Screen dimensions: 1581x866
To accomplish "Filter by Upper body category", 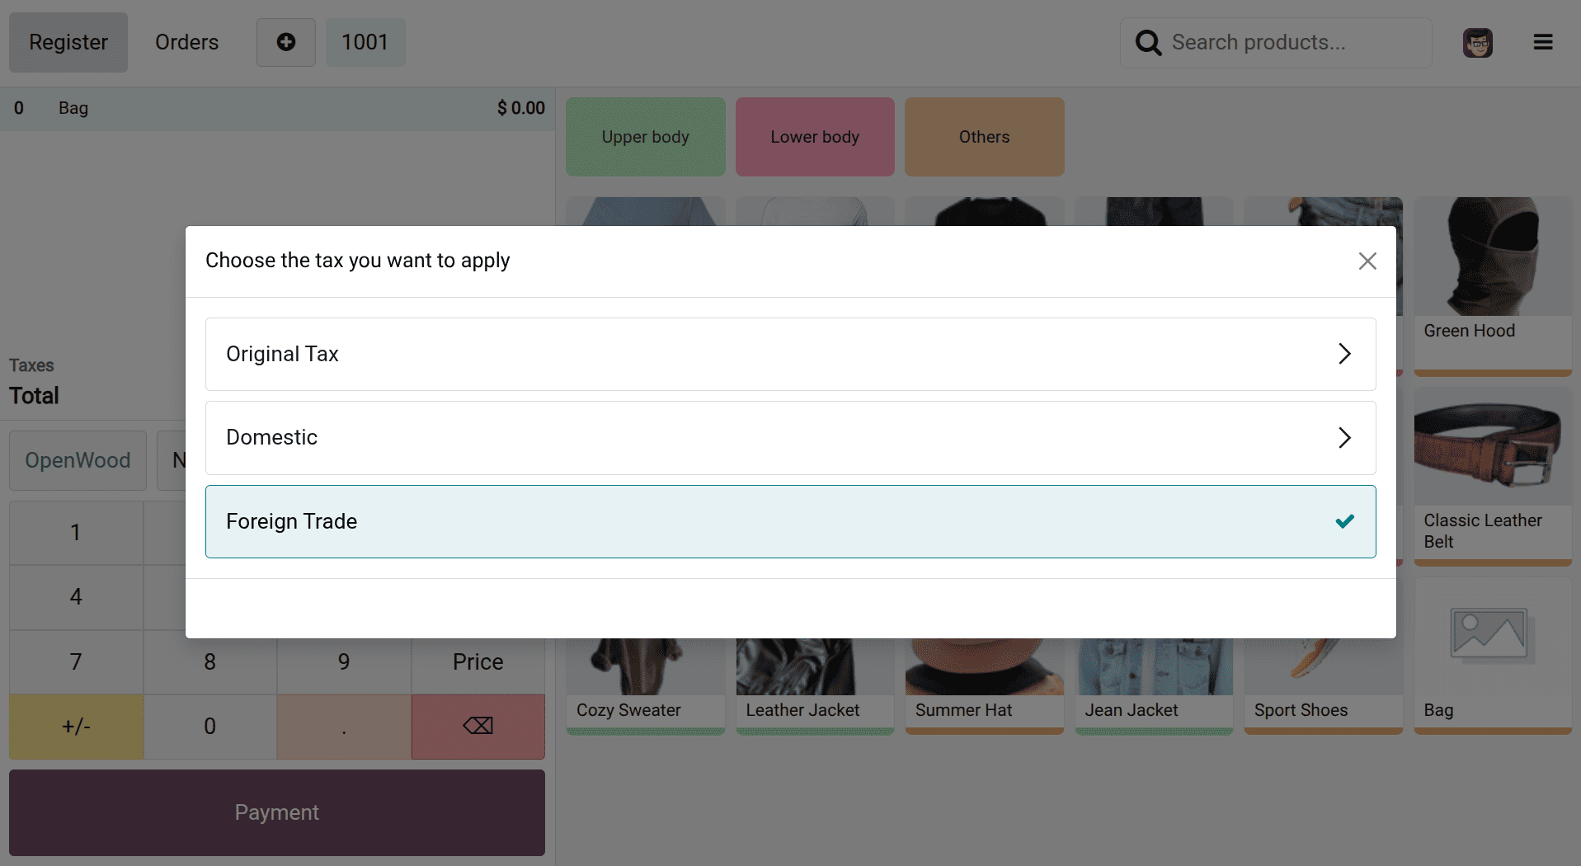I will tap(646, 137).
